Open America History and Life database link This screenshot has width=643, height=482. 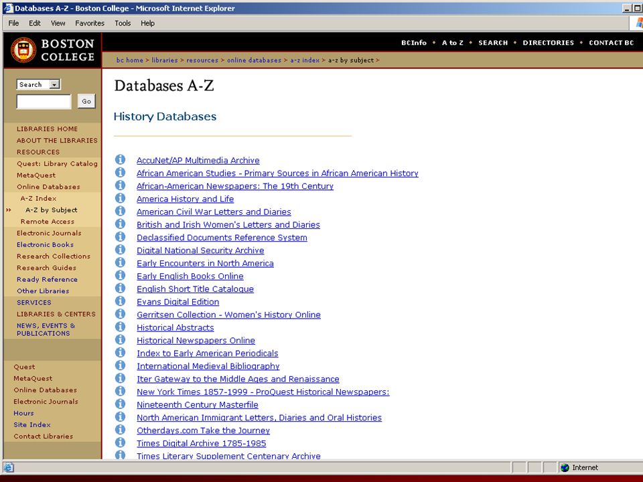point(186,199)
